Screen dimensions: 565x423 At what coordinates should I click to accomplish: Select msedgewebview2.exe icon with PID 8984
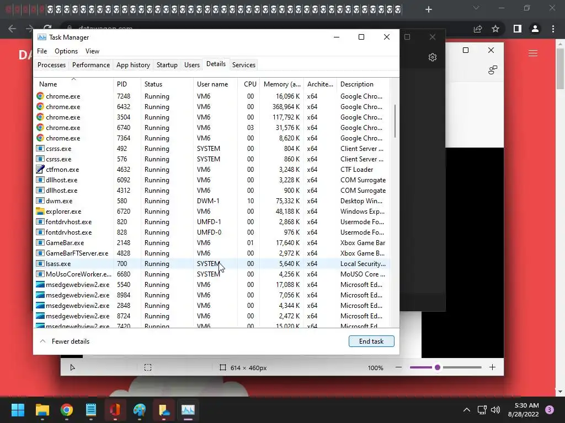pos(40,295)
